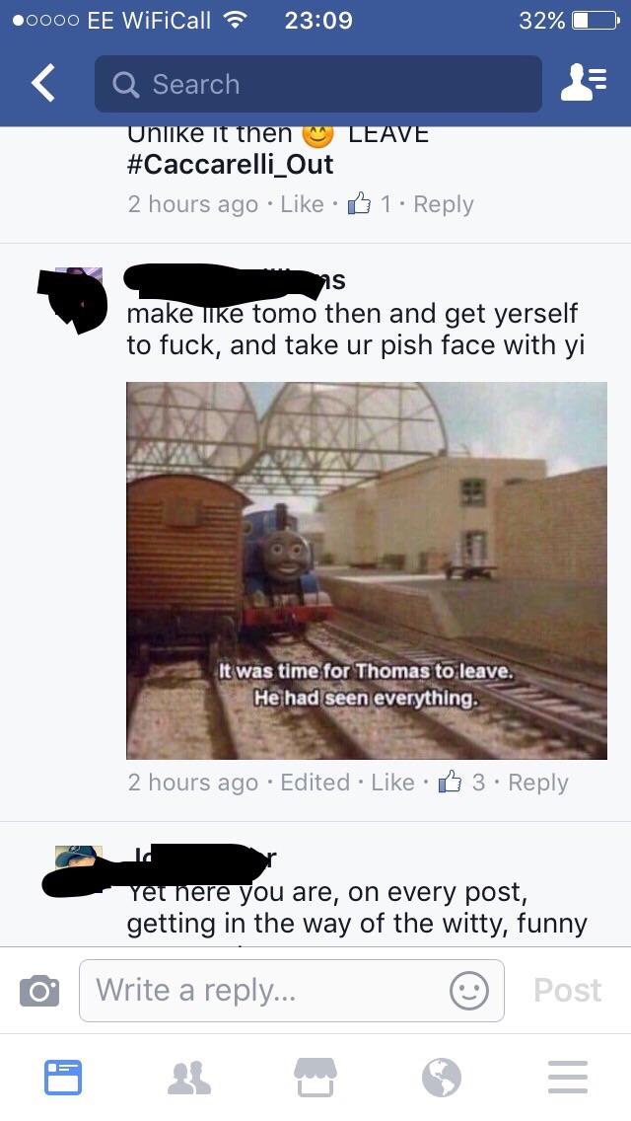View edit history via Edited label

(315, 783)
